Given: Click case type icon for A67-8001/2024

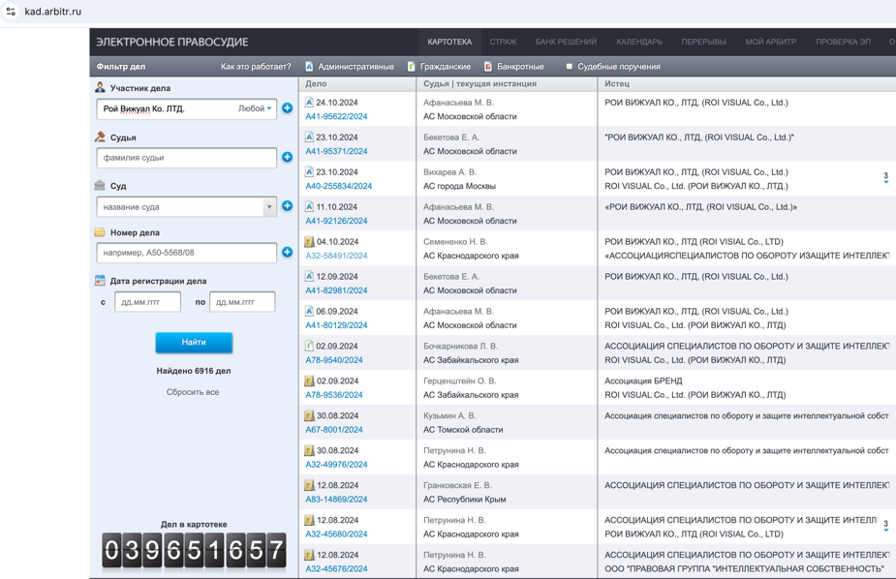Looking at the screenshot, I should coord(309,415).
